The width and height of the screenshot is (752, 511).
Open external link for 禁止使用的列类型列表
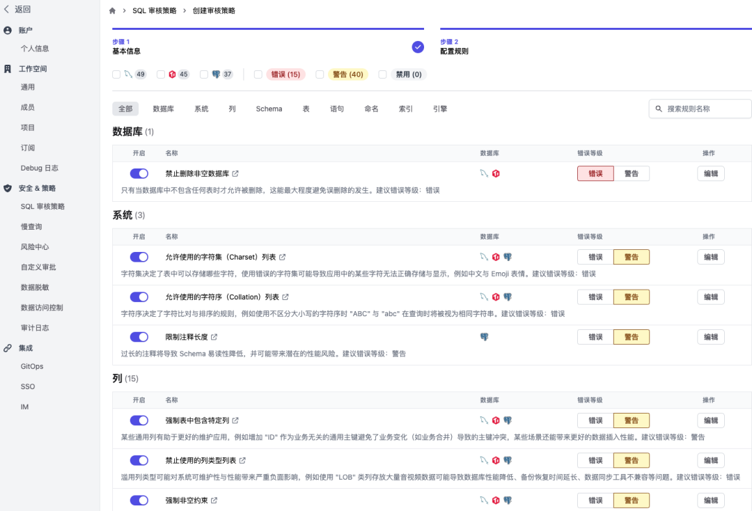243,460
